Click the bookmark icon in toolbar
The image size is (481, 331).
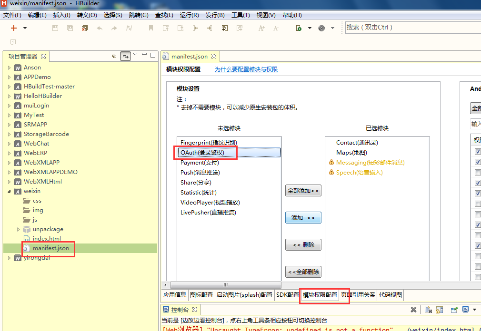point(150,28)
